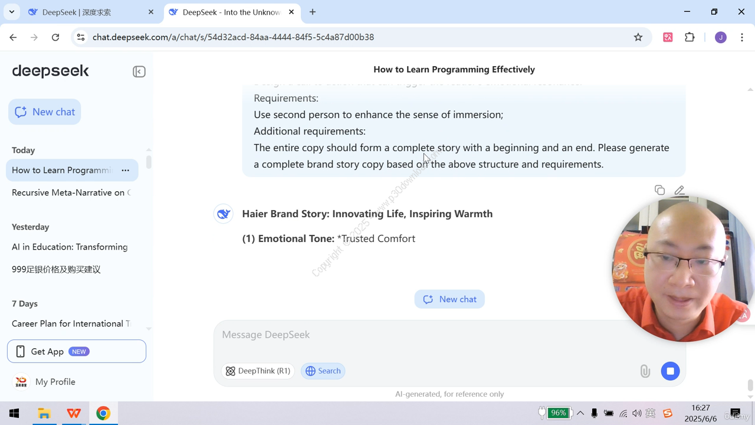Open the Career Plan for International chat

pos(71,323)
